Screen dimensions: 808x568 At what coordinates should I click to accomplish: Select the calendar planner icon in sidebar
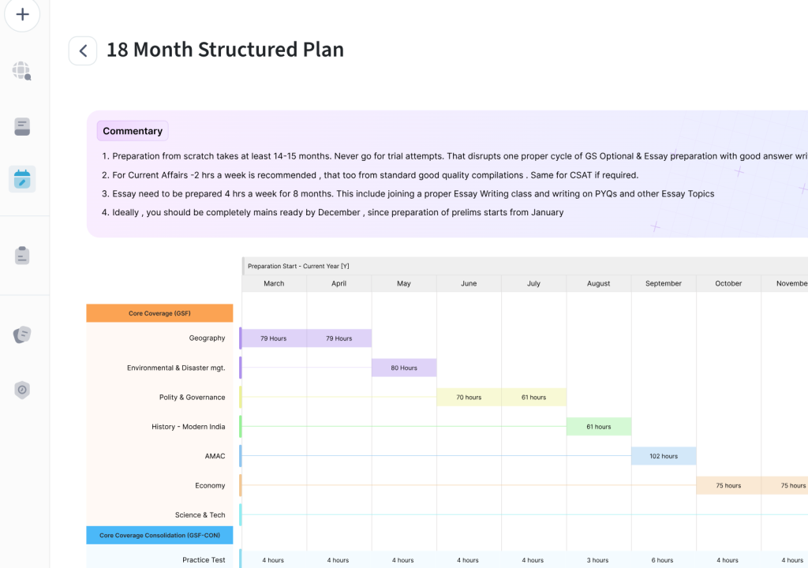[x=22, y=179]
